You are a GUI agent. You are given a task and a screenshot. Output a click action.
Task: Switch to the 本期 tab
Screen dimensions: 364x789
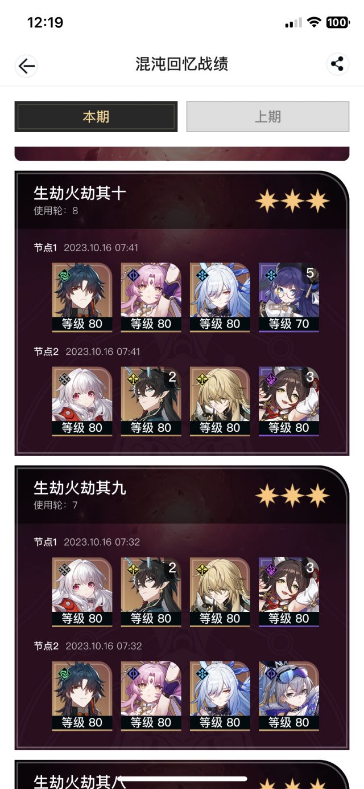[96, 117]
